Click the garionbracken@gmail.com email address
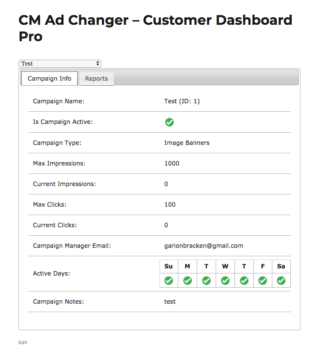 coord(204,246)
